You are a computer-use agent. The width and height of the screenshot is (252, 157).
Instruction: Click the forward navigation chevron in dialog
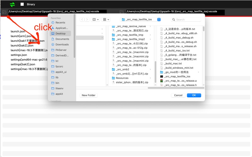click(x=87, y=19)
